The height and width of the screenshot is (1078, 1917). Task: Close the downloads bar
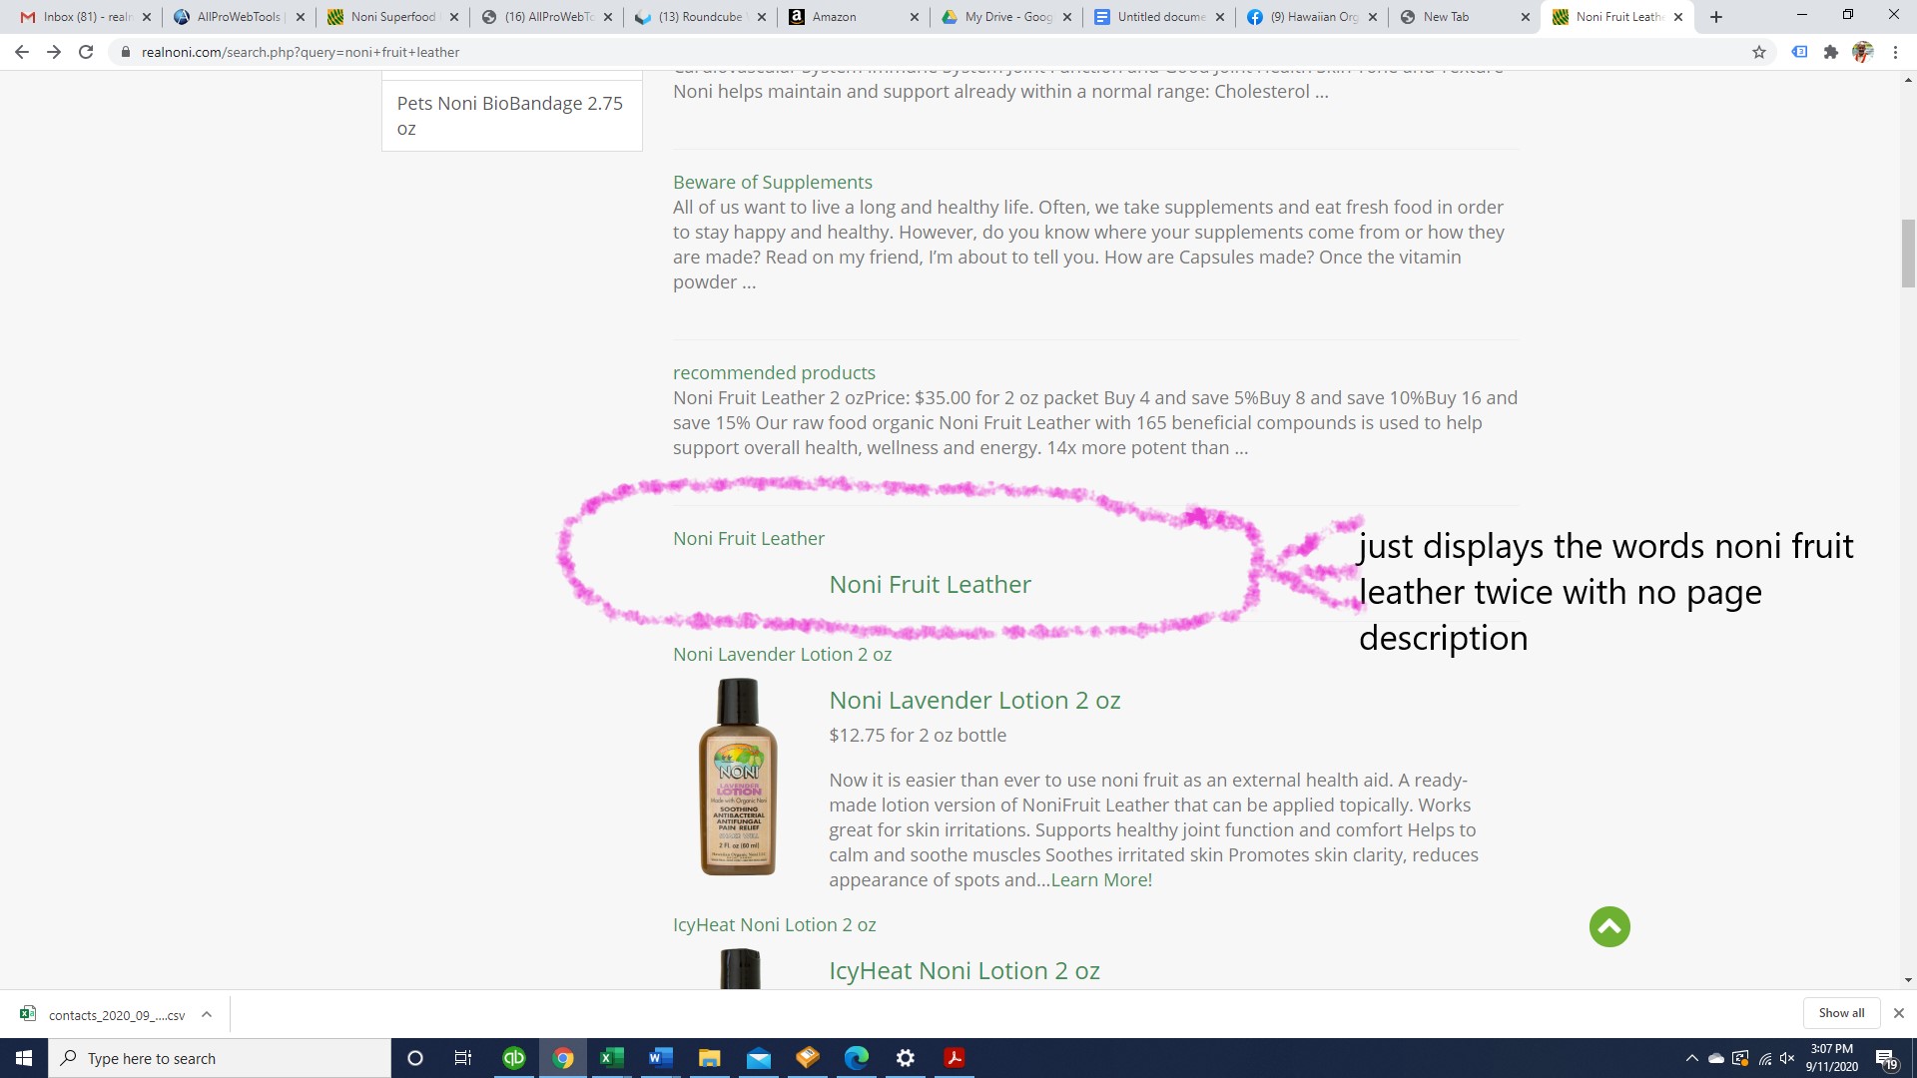(x=1899, y=1013)
